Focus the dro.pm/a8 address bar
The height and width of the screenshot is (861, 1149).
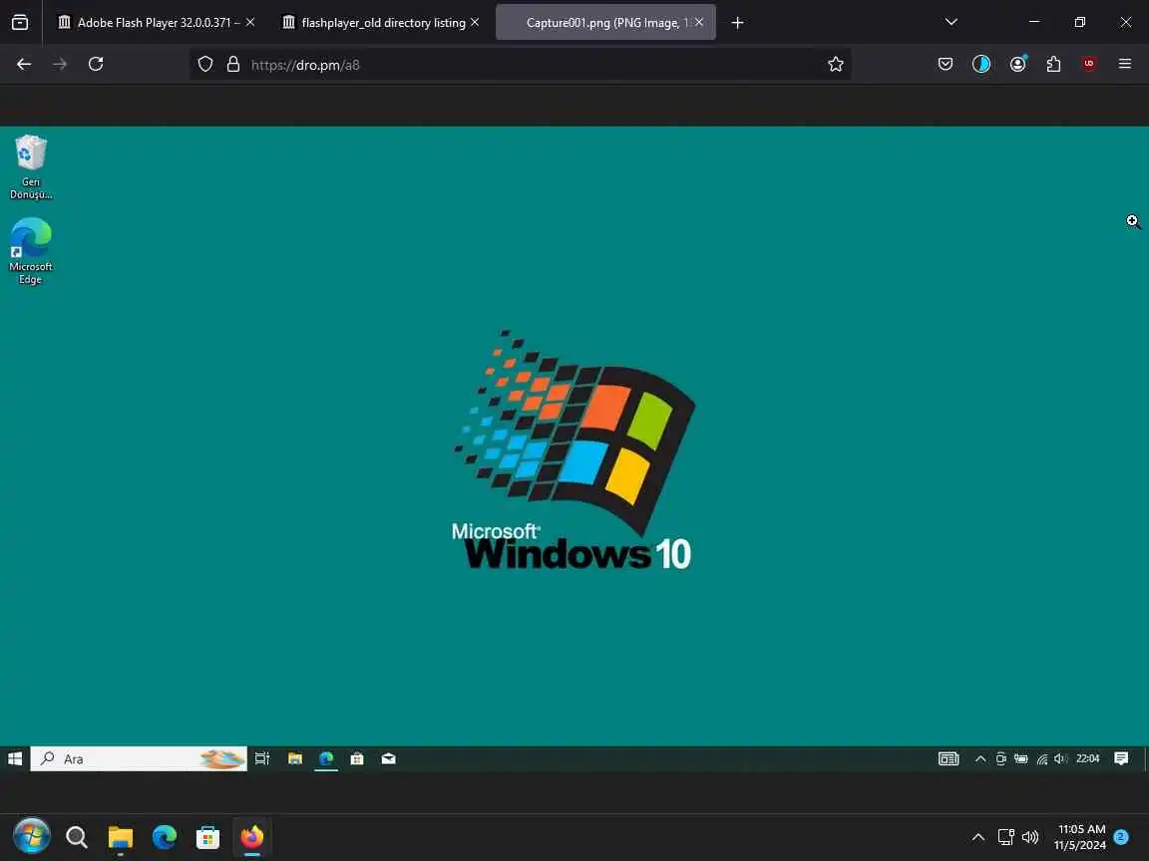pyautogui.click(x=521, y=65)
